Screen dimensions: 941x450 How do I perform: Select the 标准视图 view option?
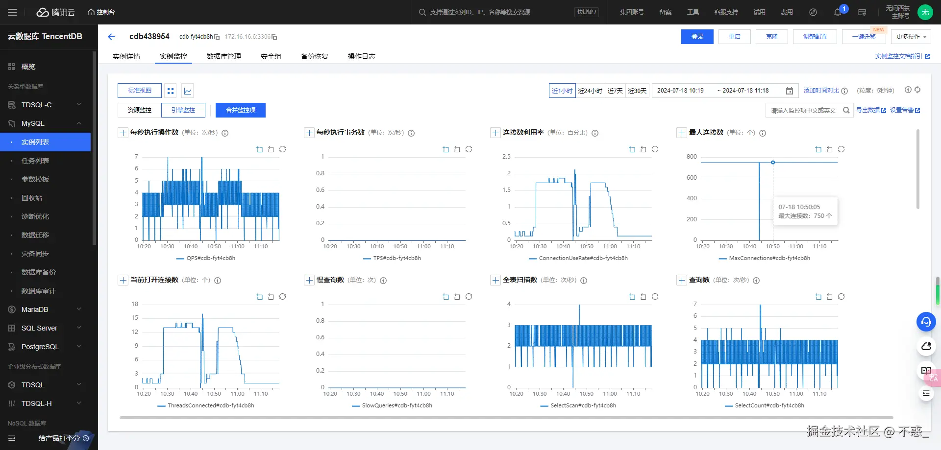click(x=140, y=91)
